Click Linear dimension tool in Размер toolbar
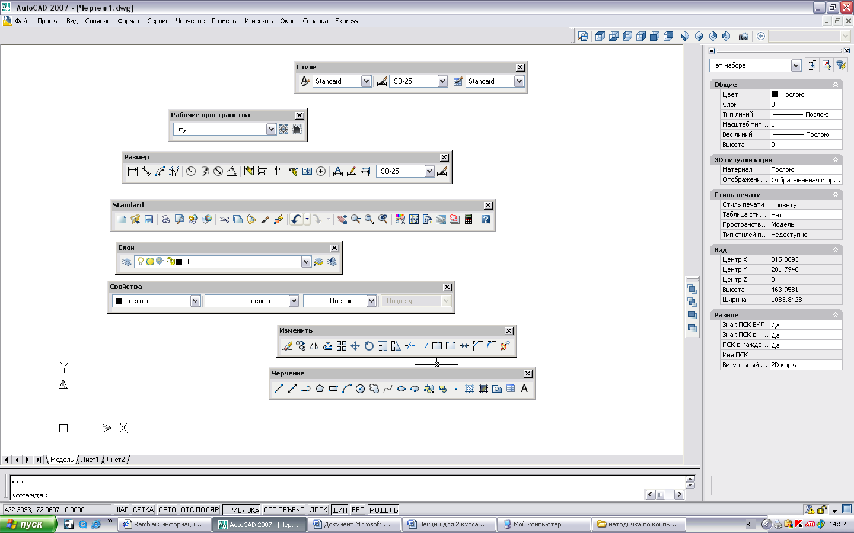 [x=133, y=171]
